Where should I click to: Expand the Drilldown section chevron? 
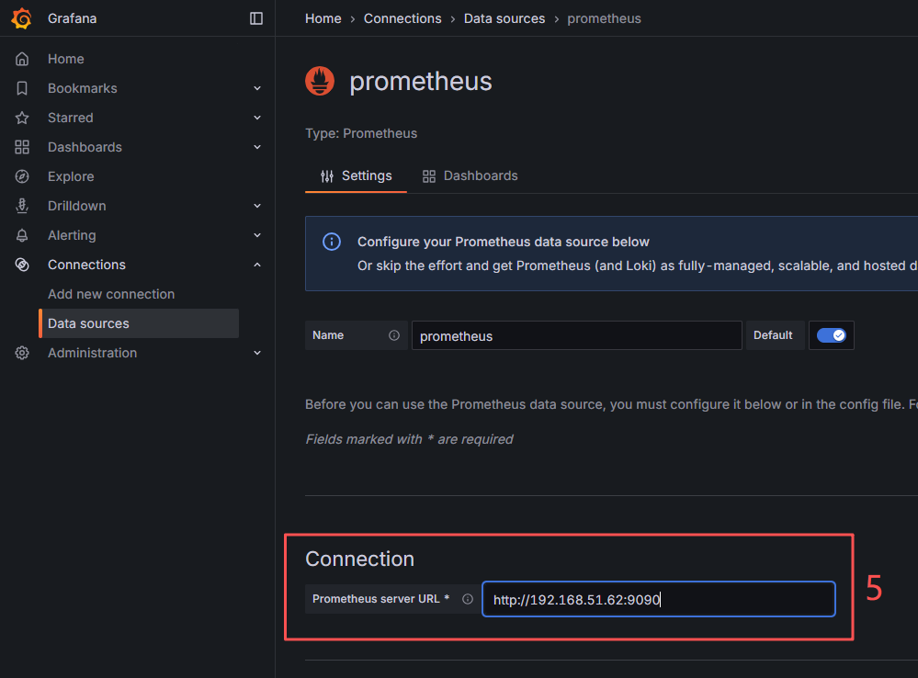257,206
